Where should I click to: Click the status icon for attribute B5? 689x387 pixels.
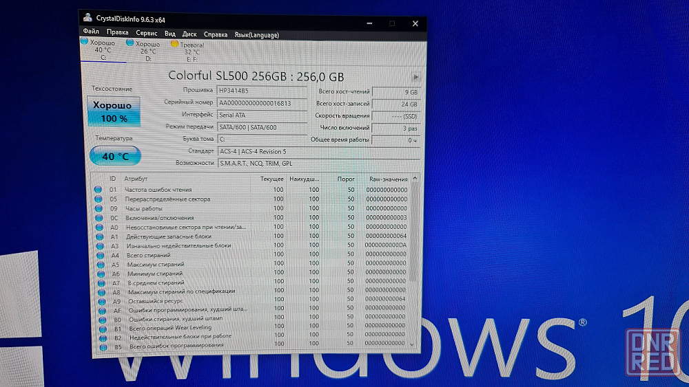(103, 347)
